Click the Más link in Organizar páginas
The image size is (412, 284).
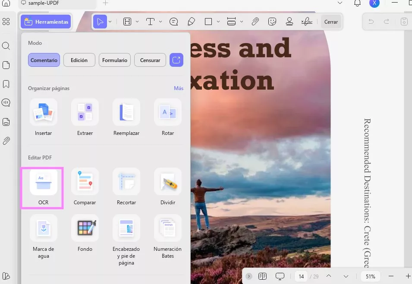coord(179,88)
